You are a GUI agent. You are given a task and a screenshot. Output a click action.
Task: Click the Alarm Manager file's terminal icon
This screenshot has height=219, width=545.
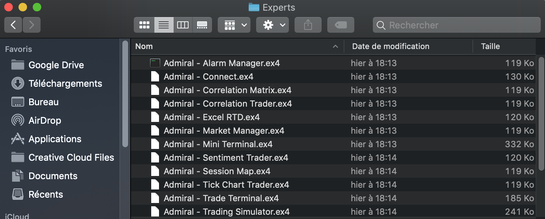[x=155, y=63]
